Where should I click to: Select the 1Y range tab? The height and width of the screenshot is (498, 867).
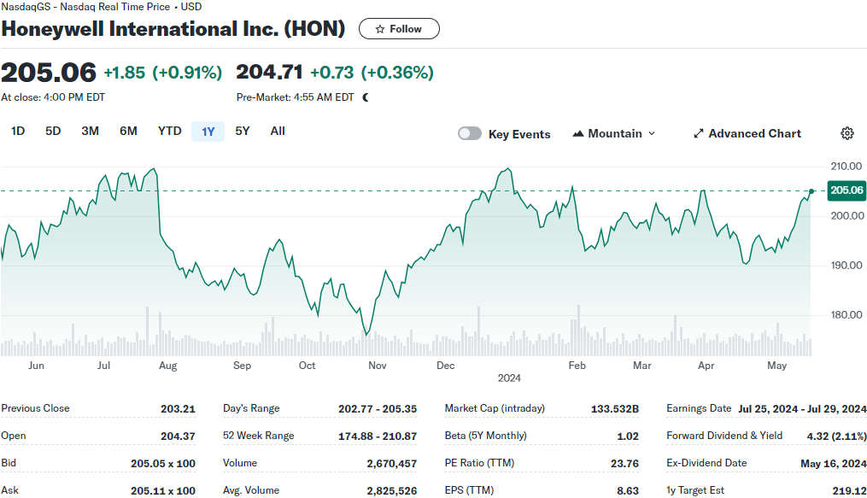(208, 132)
